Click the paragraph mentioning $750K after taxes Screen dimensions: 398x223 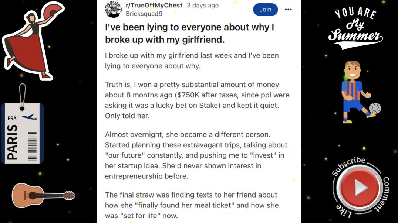click(x=197, y=100)
